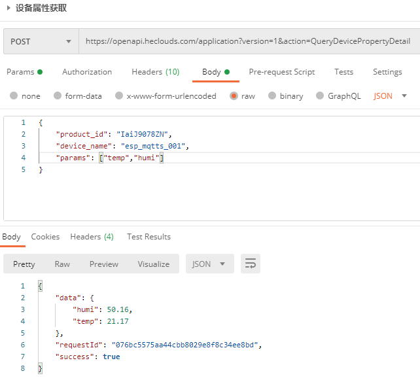
Task: Open the JSON body type dropdown arrow
Action: tap(404, 96)
